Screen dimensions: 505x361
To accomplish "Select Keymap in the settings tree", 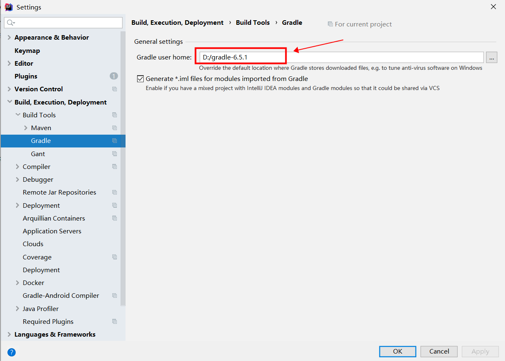I will pyautogui.click(x=27, y=51).
